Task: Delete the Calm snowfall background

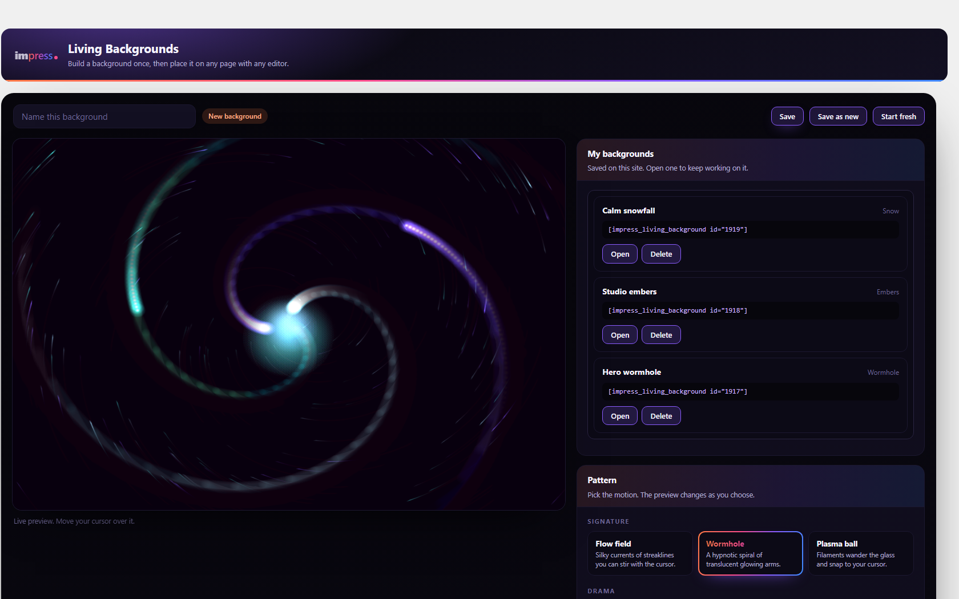Action: pyautogui.click(x=661, y=254)
